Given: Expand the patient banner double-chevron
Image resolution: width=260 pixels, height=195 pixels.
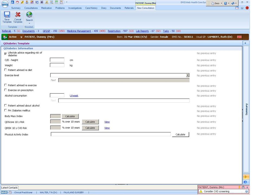Looking at the screenshot, I should (21, 37).
